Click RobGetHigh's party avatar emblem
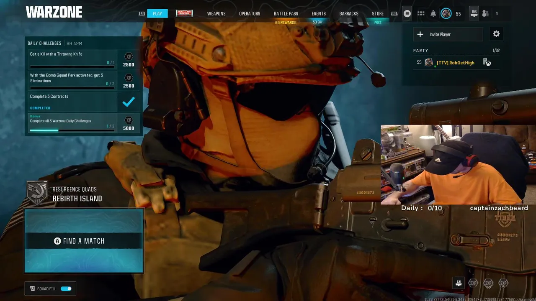Screen dimensions: 536x301 429,63
